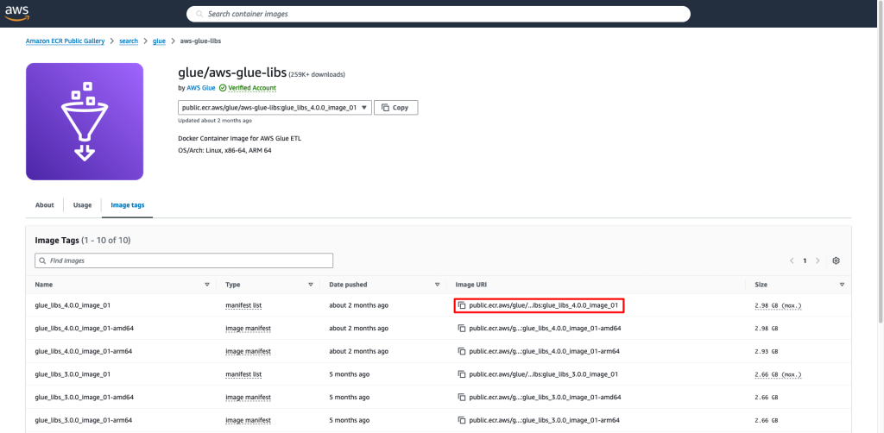This screenshot has height=433, width=884.
Task: Copy URI icon for glue_libs_3.0.0_image_01-amd64
Action: click(x=462, y=398)
